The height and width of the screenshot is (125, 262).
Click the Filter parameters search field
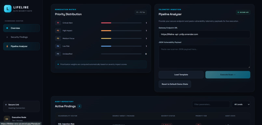coord(211,104)
